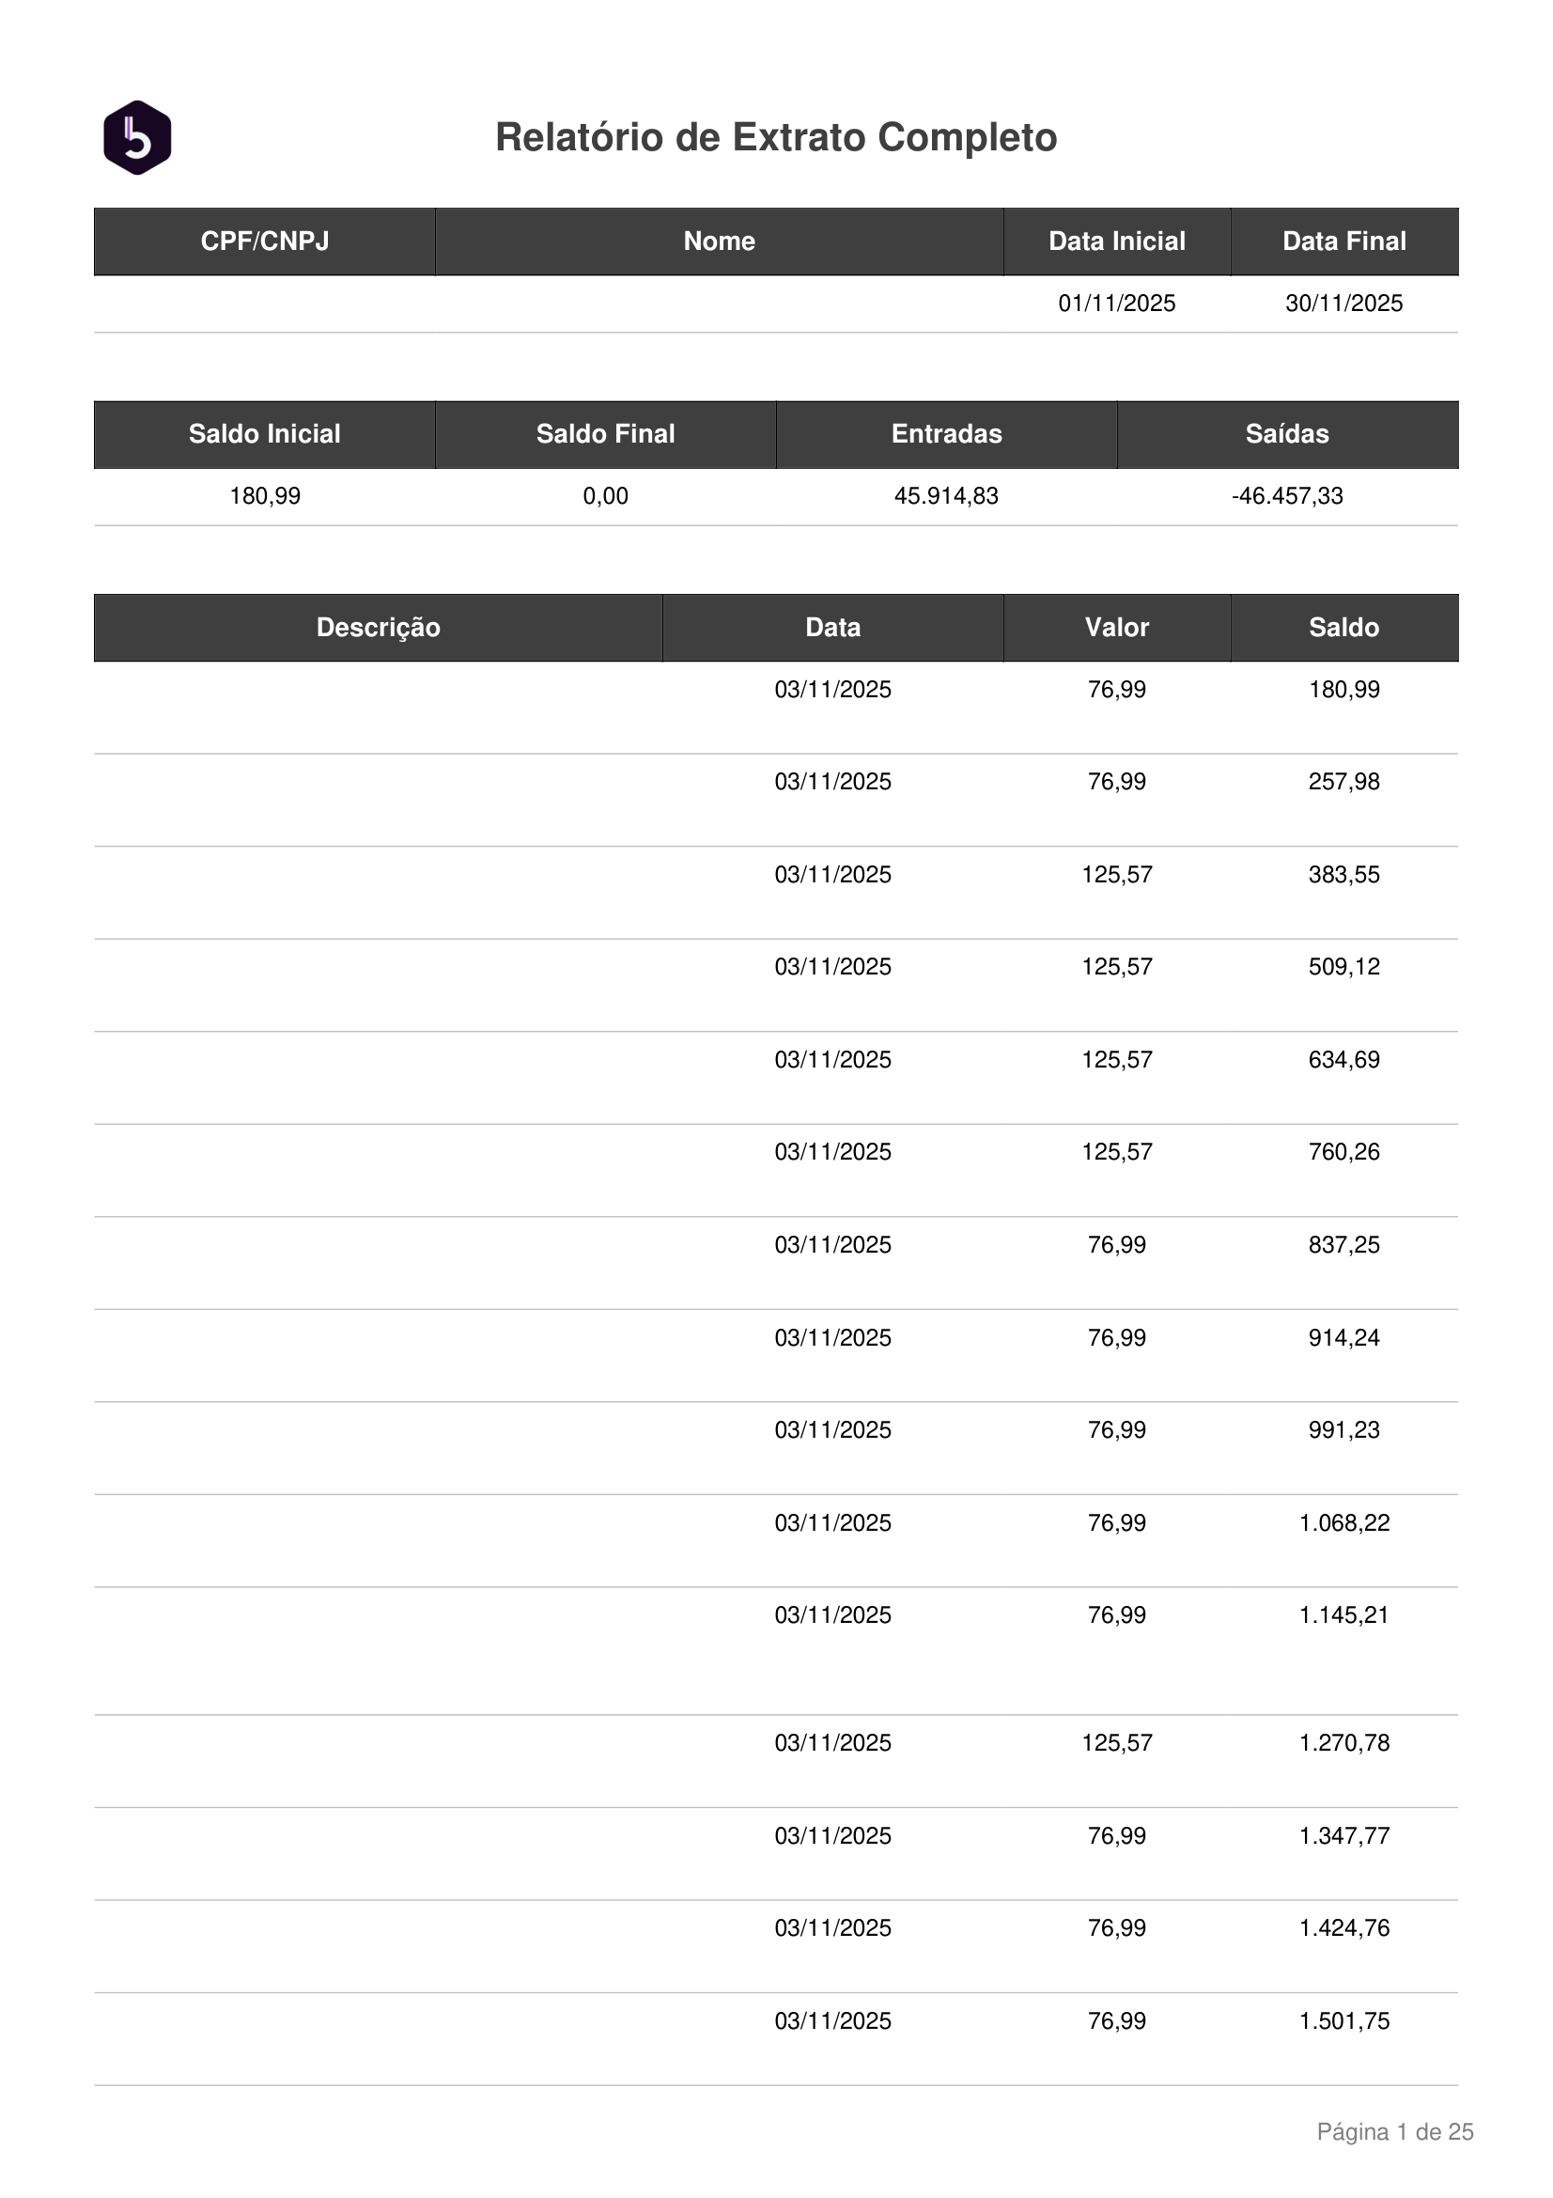
Task: Click the CPF/CNPJ column header
Action: [265, 242]
